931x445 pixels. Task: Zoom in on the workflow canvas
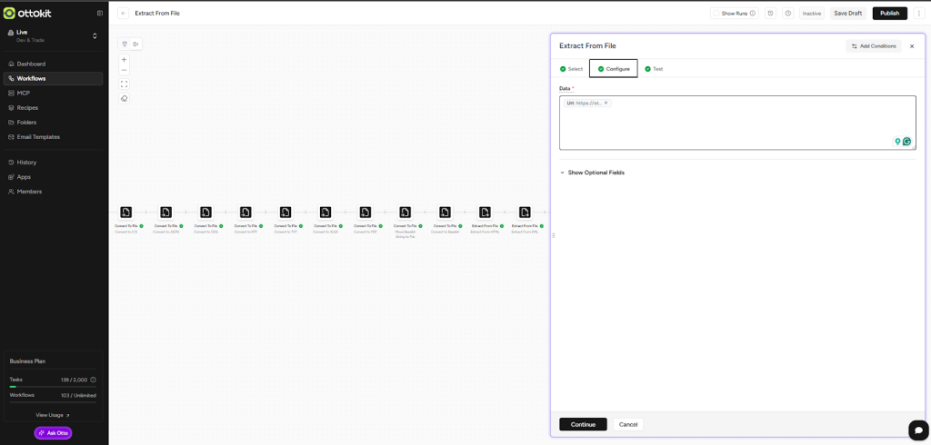pos(125,60)
